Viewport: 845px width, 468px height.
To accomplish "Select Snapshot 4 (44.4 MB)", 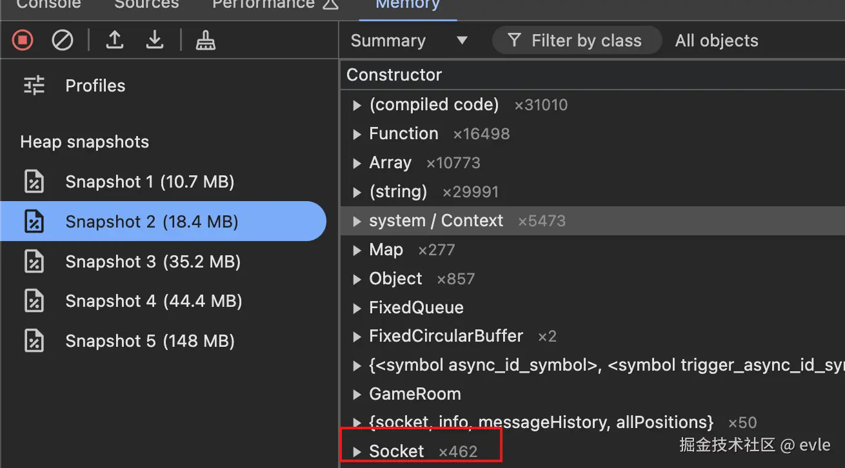I will (154, 301).
